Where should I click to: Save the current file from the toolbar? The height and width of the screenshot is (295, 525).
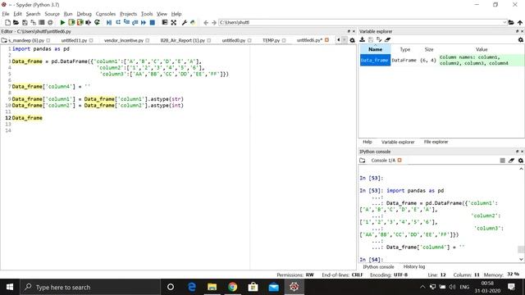click(x=25, y=22)
